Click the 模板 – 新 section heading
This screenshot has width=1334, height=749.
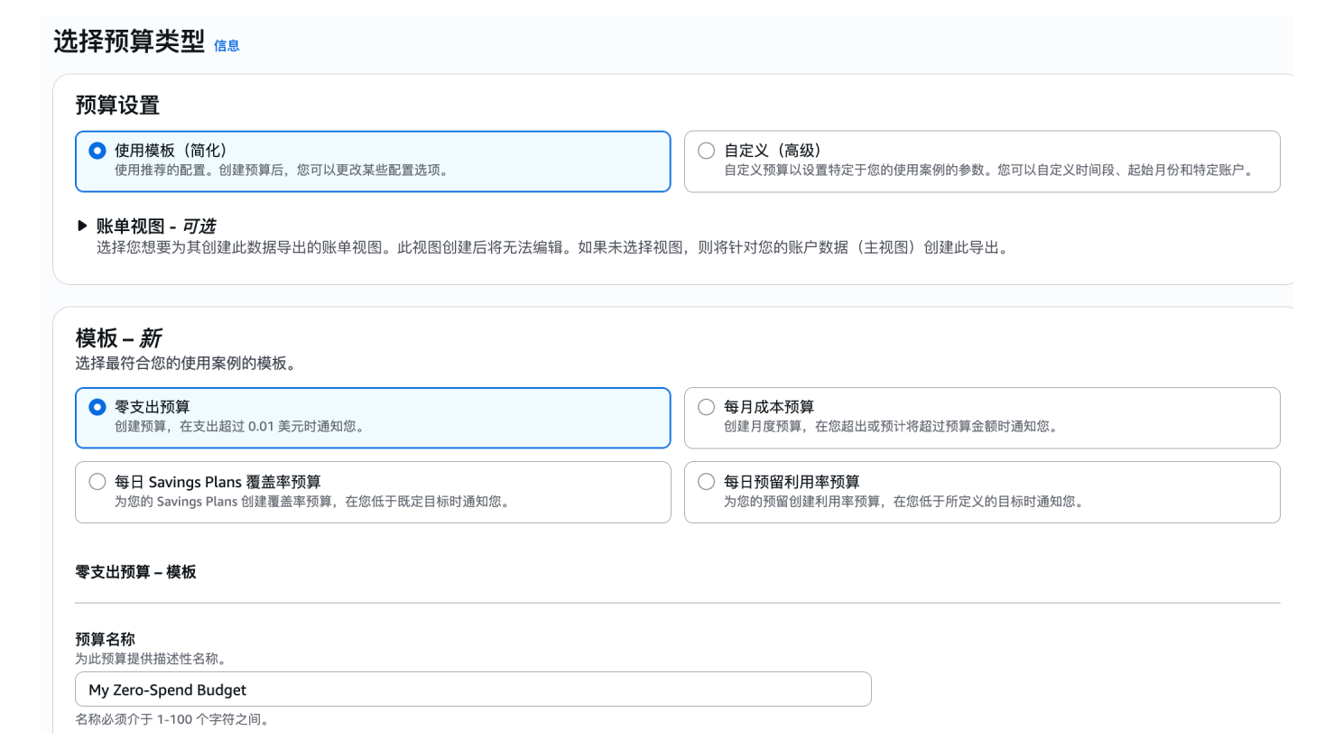pyautogui.click(x=118, y=338)
